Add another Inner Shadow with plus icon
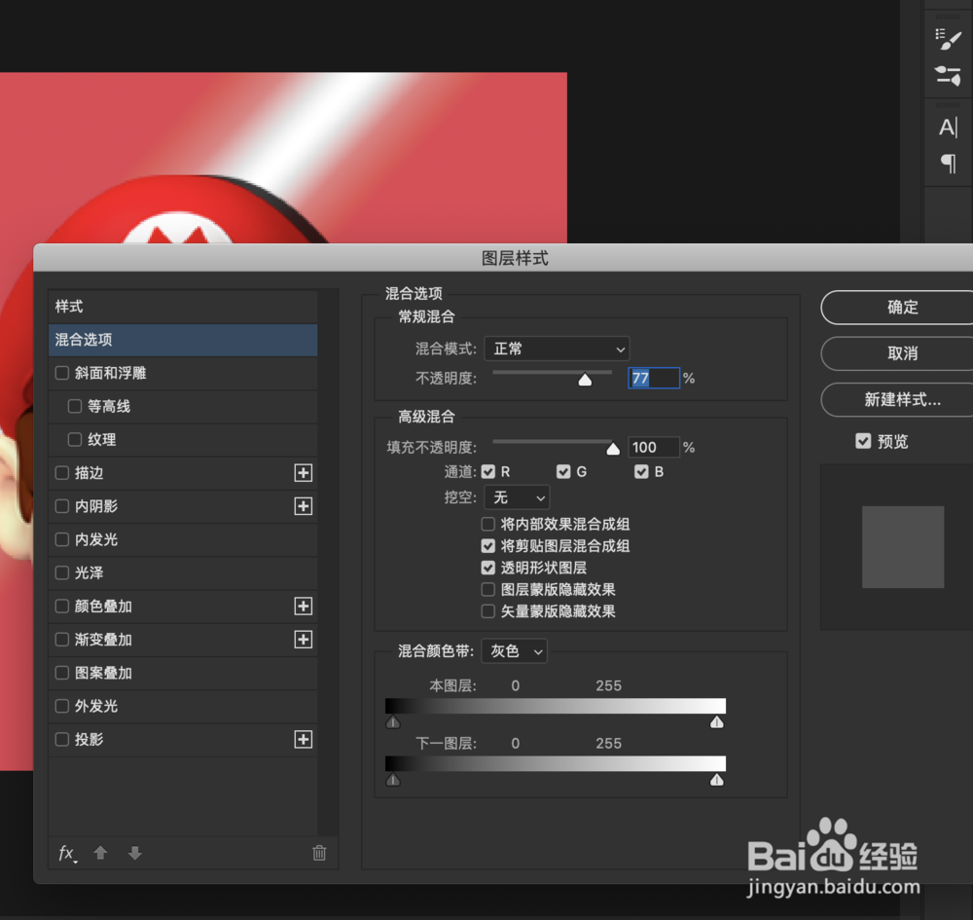Screen dimensions: 973x920 [303, 506]
